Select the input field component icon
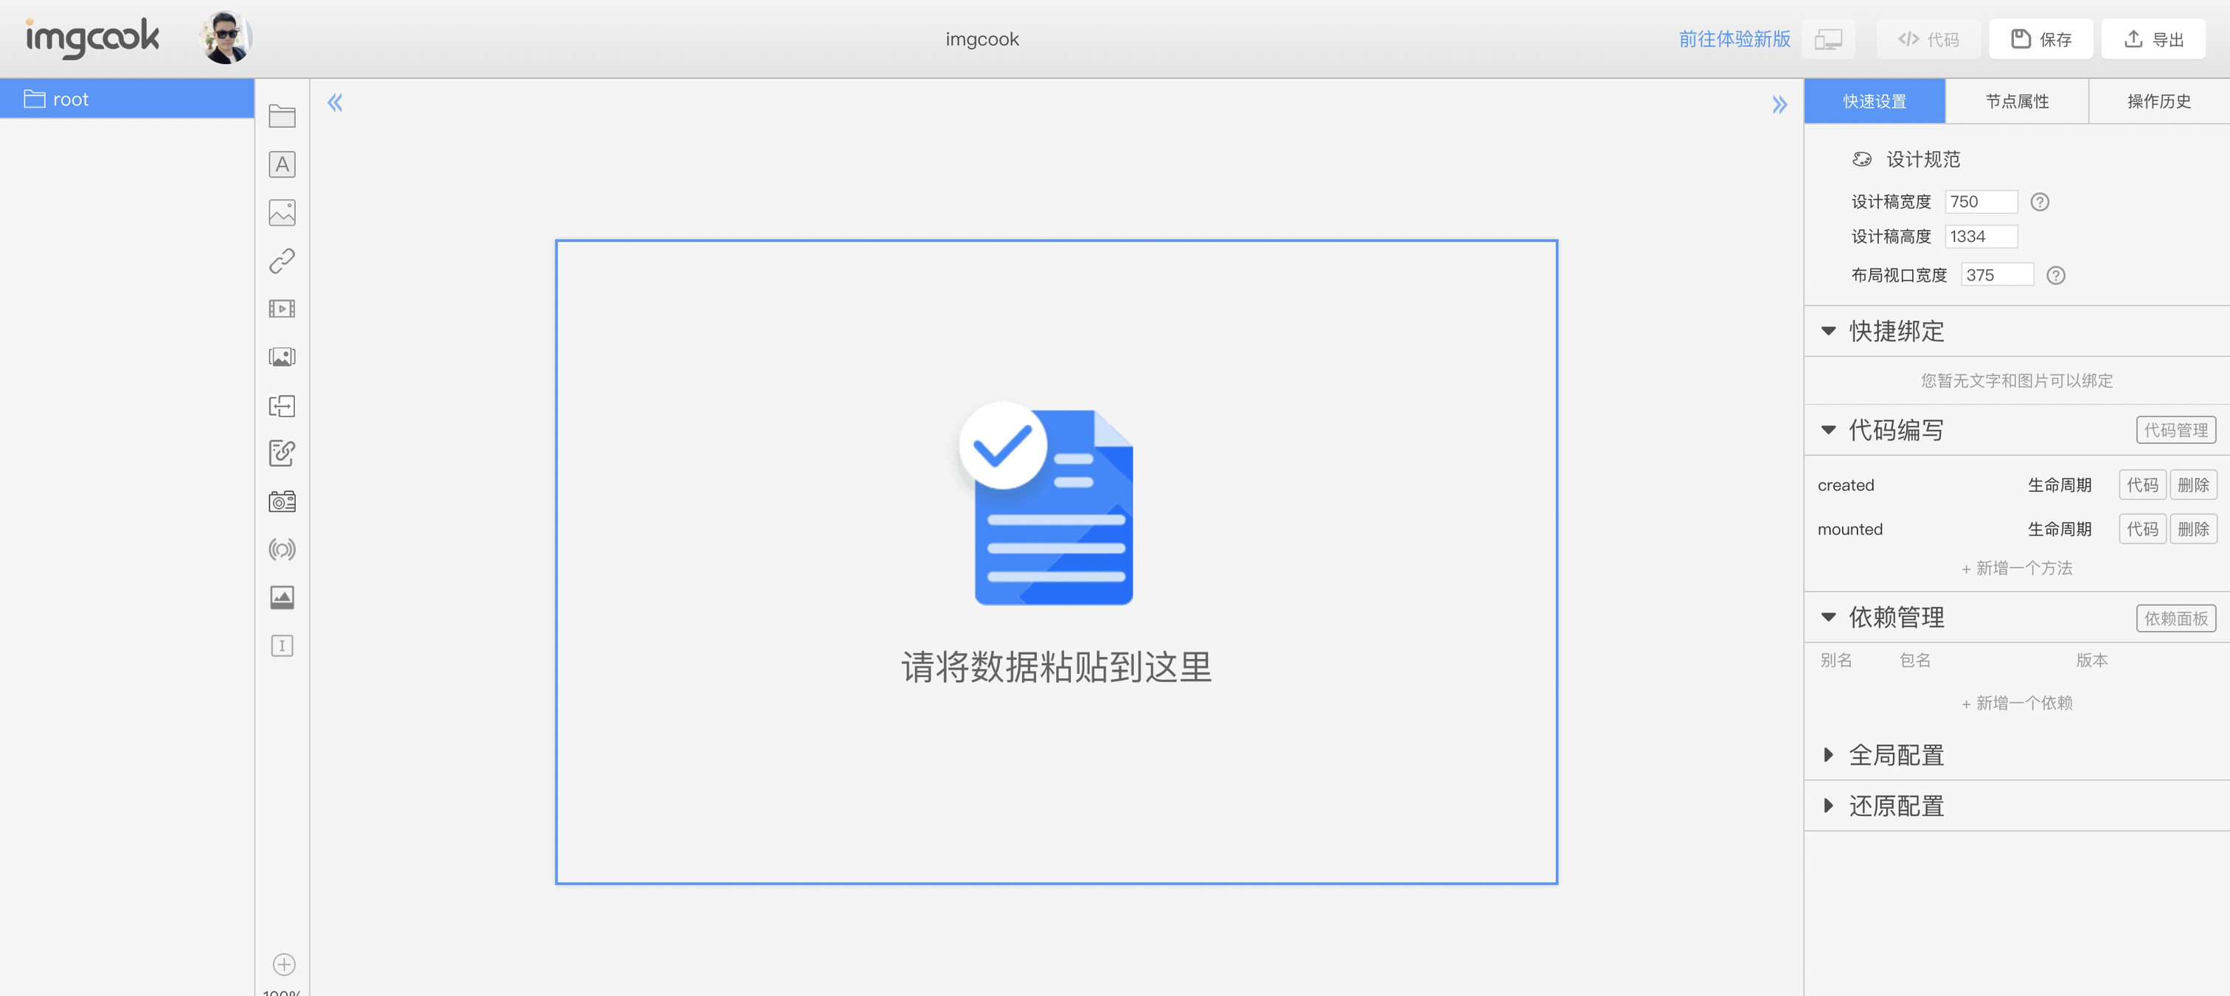Screen dimensions: 2230x996 282,646
